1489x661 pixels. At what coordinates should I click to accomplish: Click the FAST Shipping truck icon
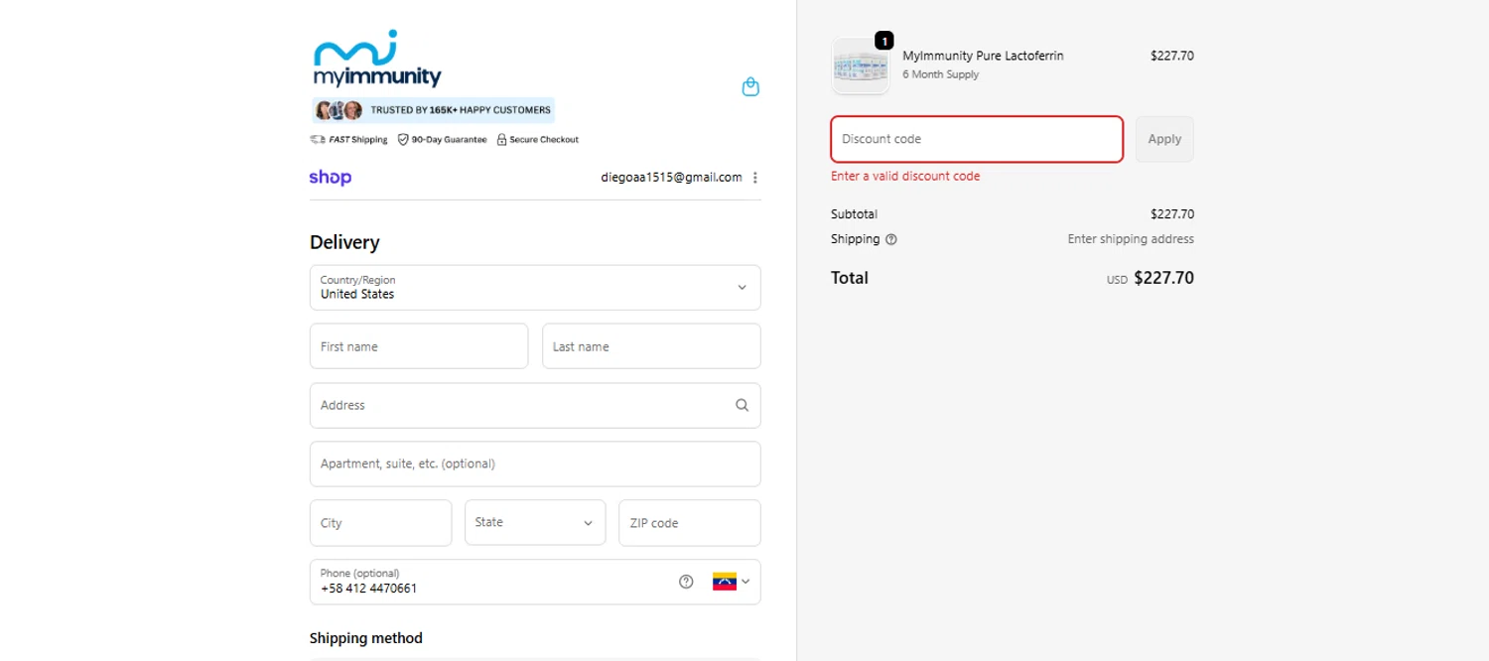[318, 140]
